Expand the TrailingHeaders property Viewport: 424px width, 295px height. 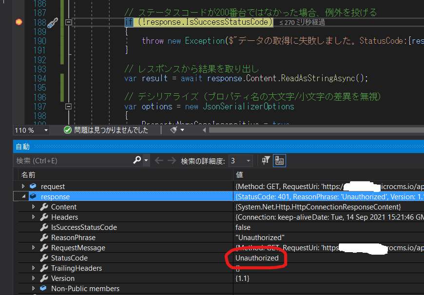[x=33, y=268]
